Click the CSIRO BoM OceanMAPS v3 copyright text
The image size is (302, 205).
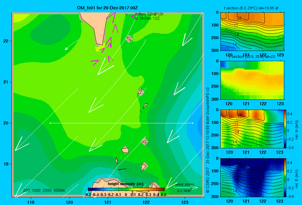(208, 140)
